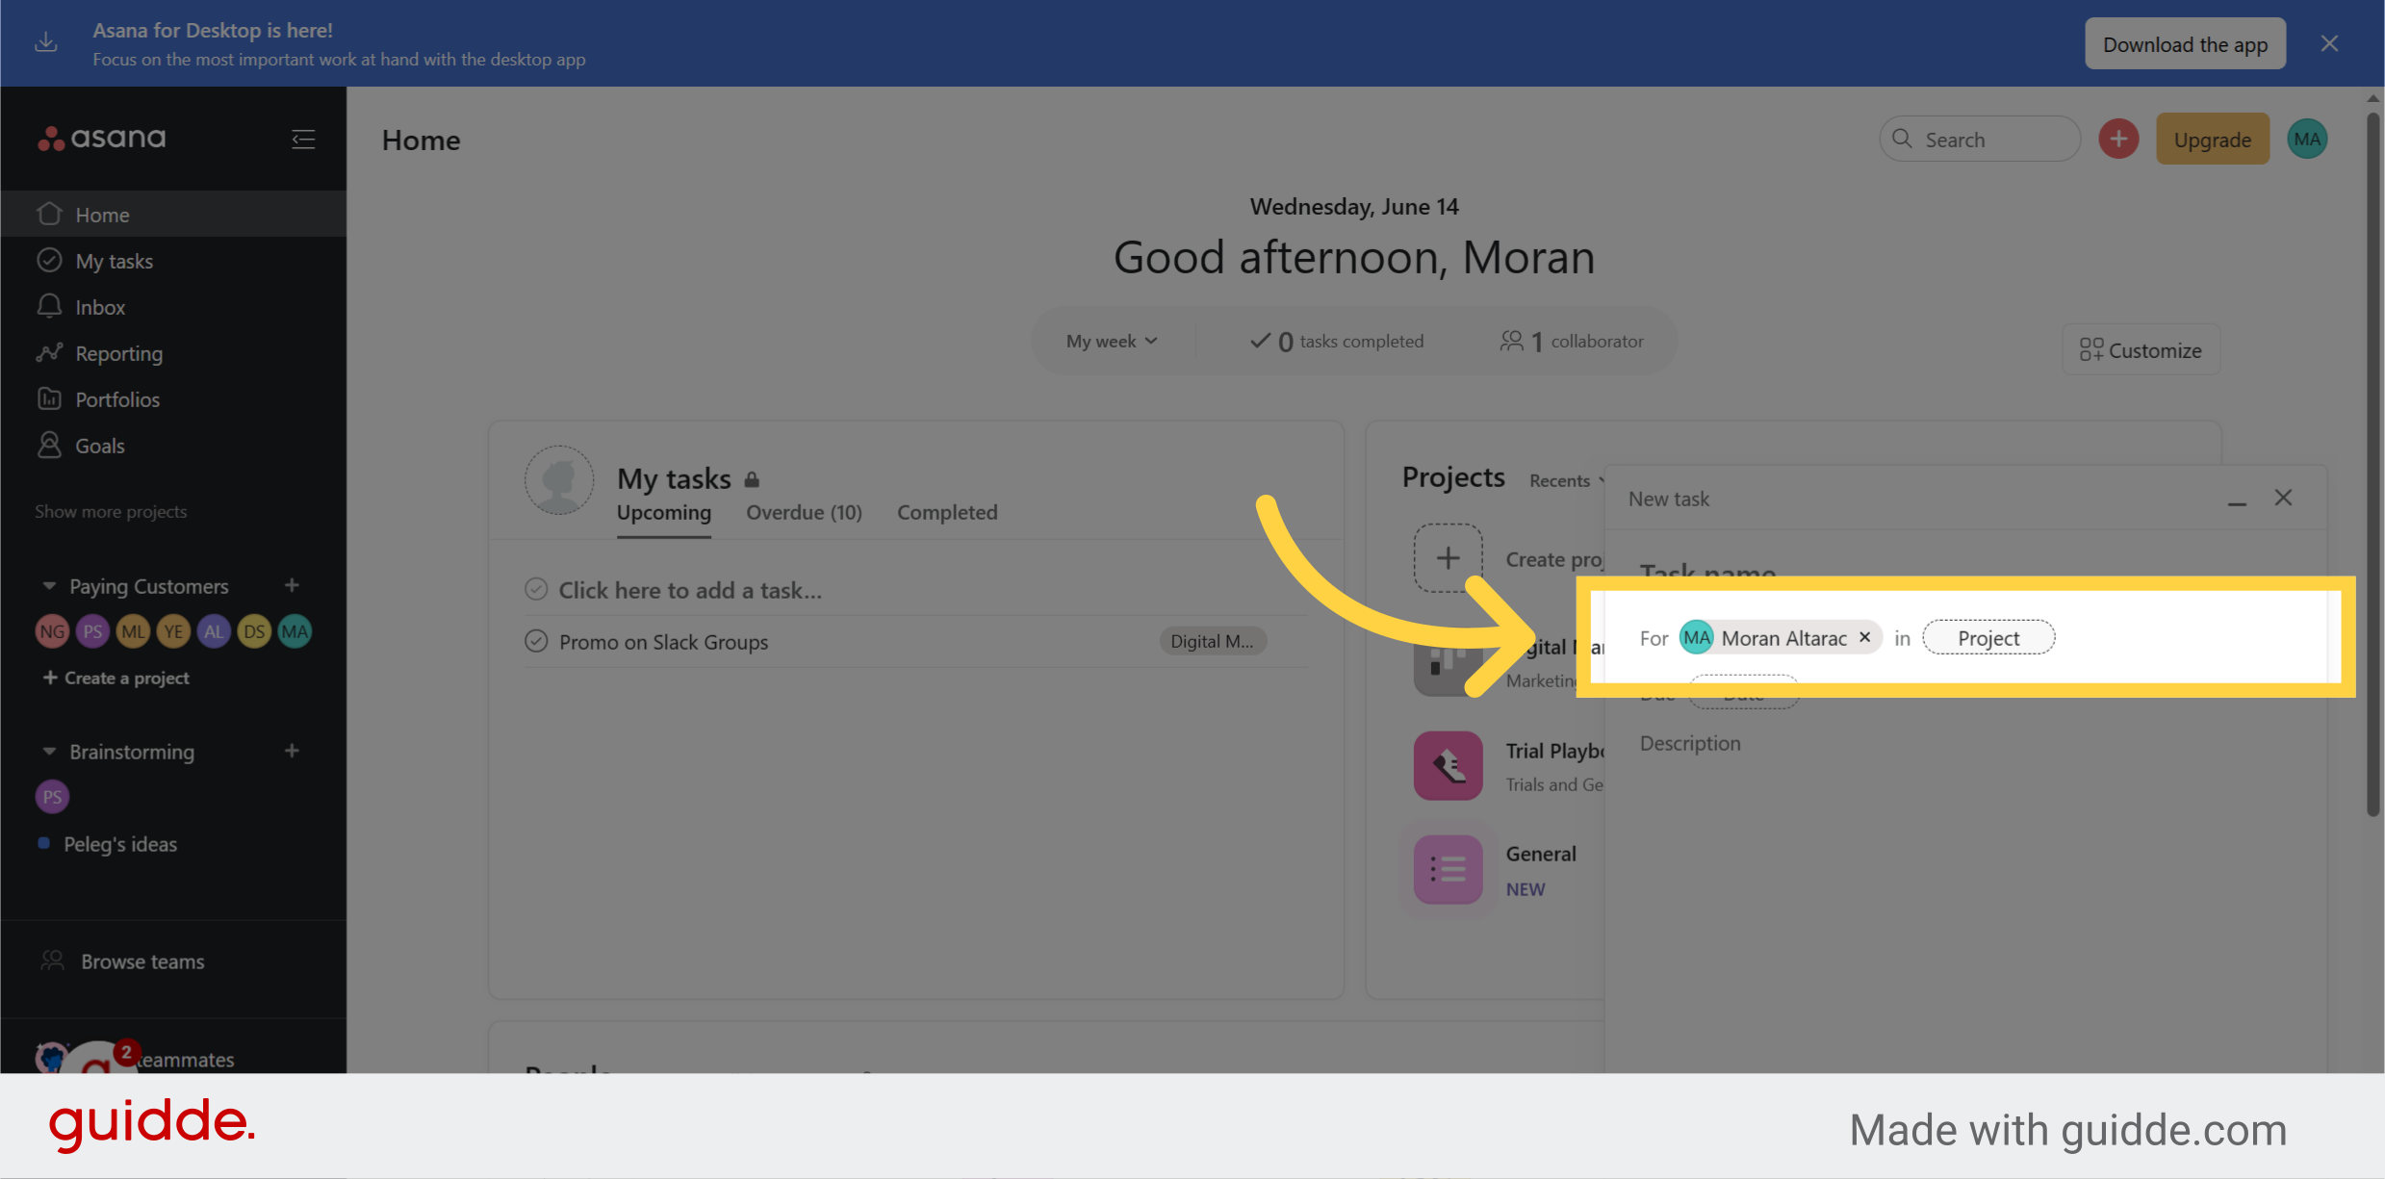Mark Promo on Slack Groups complete
Image resolution: width=2385 pixels, height=1179 pixels.
pos(536,641)
